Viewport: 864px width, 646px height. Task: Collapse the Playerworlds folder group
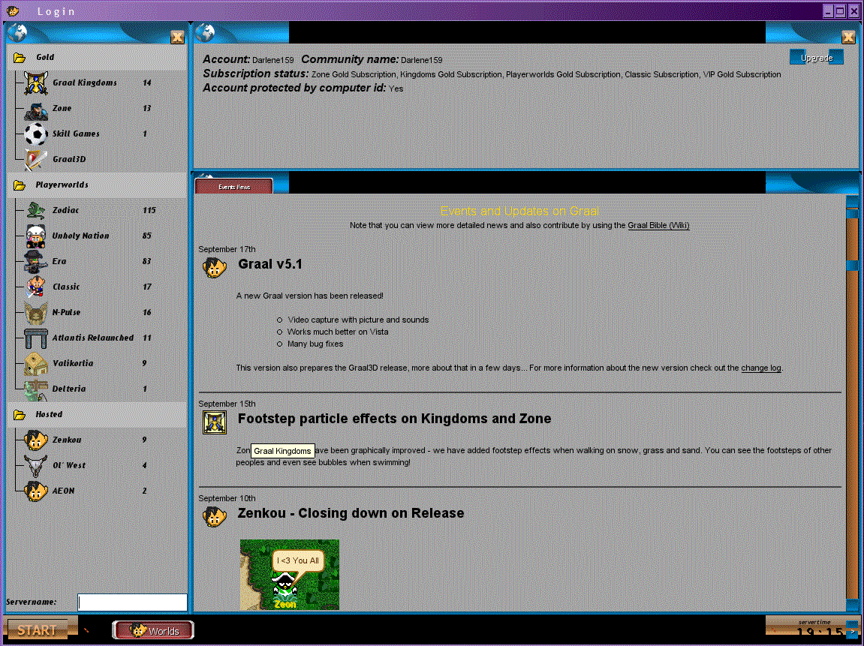(20, 185)
